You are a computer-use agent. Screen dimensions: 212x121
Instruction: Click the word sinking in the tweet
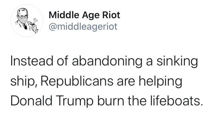click(177, 62)
